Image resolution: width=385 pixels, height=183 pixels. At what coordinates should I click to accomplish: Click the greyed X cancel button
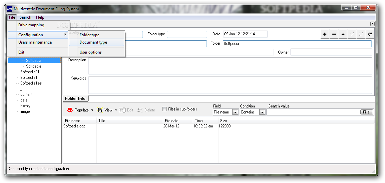coord(360,34)
